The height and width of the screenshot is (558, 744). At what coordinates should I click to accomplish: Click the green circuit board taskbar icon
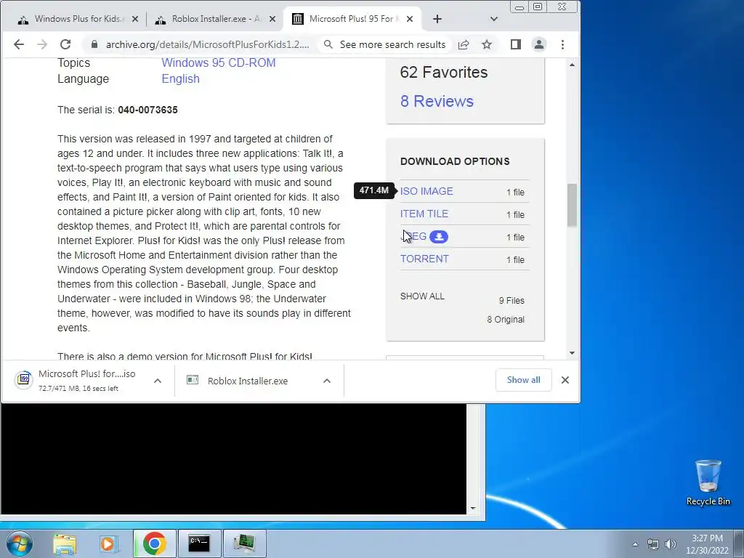(x=244, y=543)
